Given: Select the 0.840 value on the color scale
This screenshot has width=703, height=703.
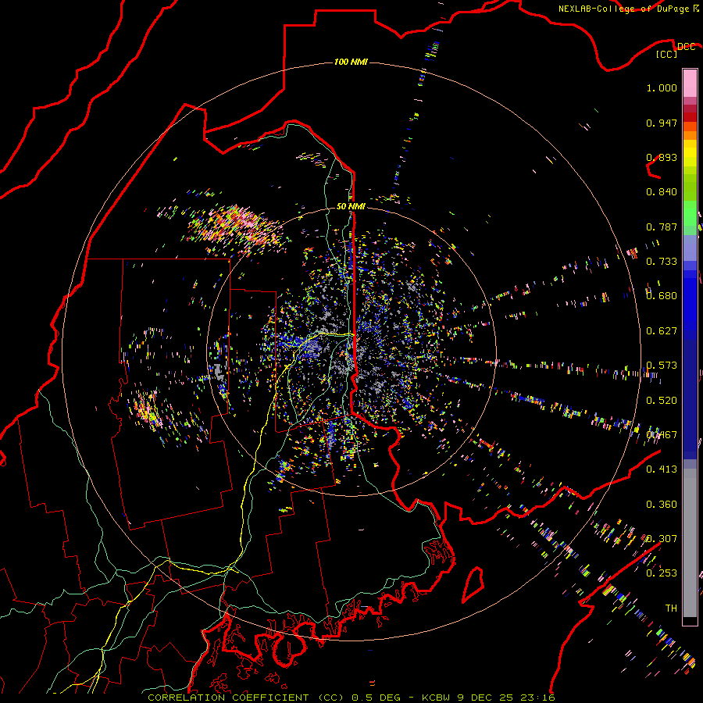Looking at the screenshot, I should (662, 192).
